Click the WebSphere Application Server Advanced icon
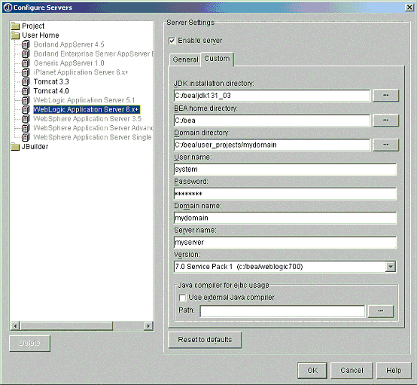417x385 pixels. tap(26, 128)
